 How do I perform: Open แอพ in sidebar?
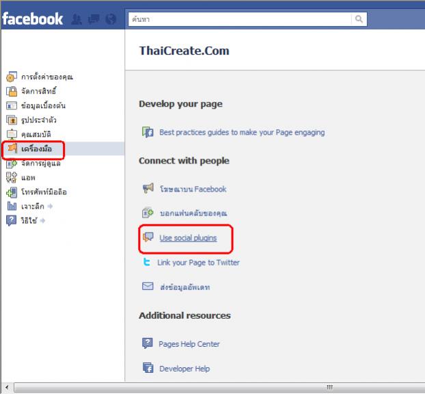(28, 178)
